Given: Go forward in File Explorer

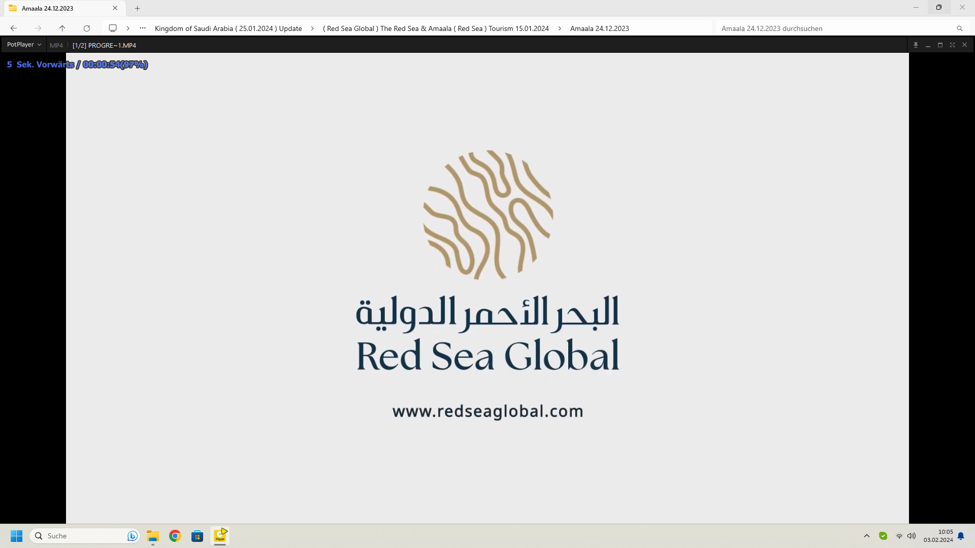Looking at the screenshot, I should click(x=38, y=28).
